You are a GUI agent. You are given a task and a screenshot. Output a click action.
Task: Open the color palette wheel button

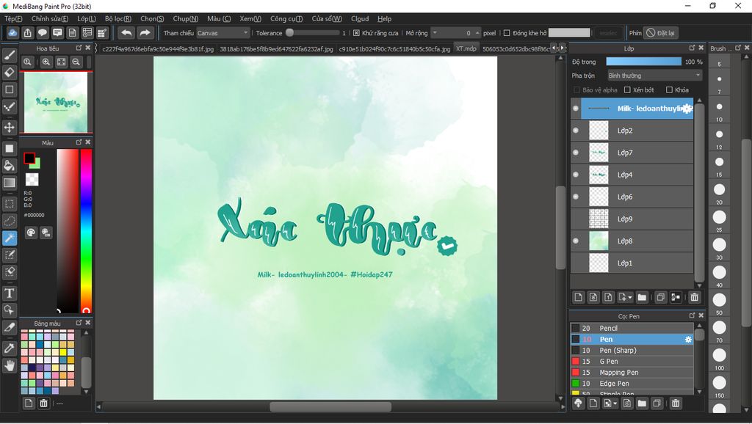(x=31, y=233)
